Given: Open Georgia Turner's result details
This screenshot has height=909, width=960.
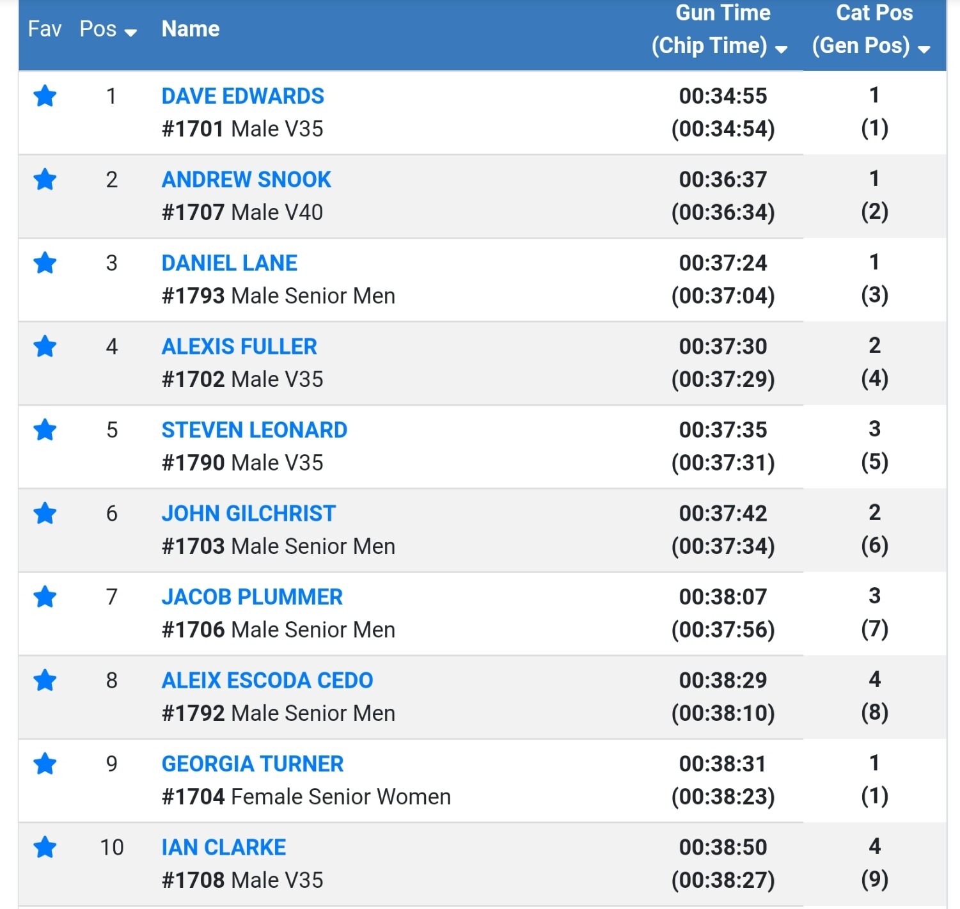Looking at the screenshot, I should [252, 764].
